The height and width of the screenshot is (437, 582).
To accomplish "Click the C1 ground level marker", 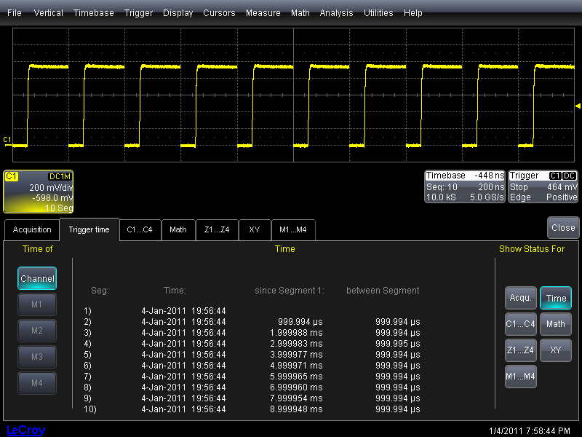I will click(7, 139).
